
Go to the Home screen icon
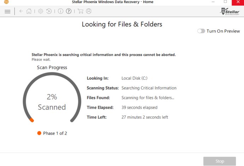tap(29, 11)
